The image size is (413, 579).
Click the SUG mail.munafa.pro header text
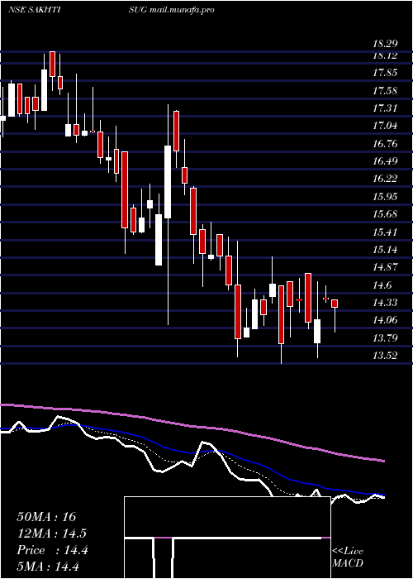pos(172,10)
